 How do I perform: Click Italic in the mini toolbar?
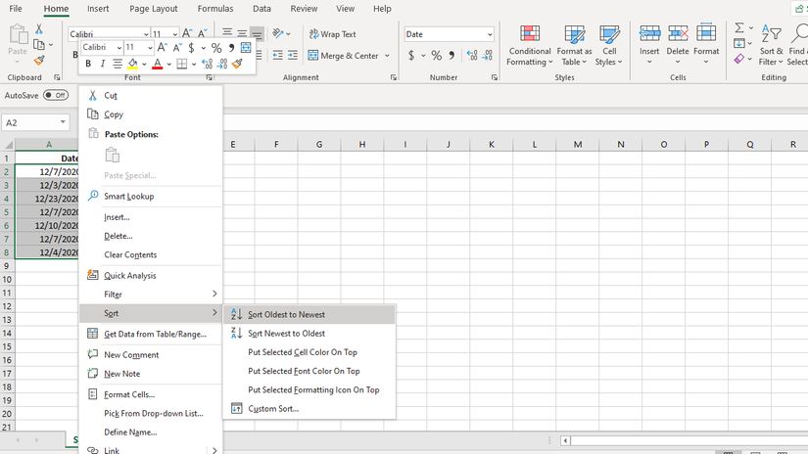(x=103, y=65)
